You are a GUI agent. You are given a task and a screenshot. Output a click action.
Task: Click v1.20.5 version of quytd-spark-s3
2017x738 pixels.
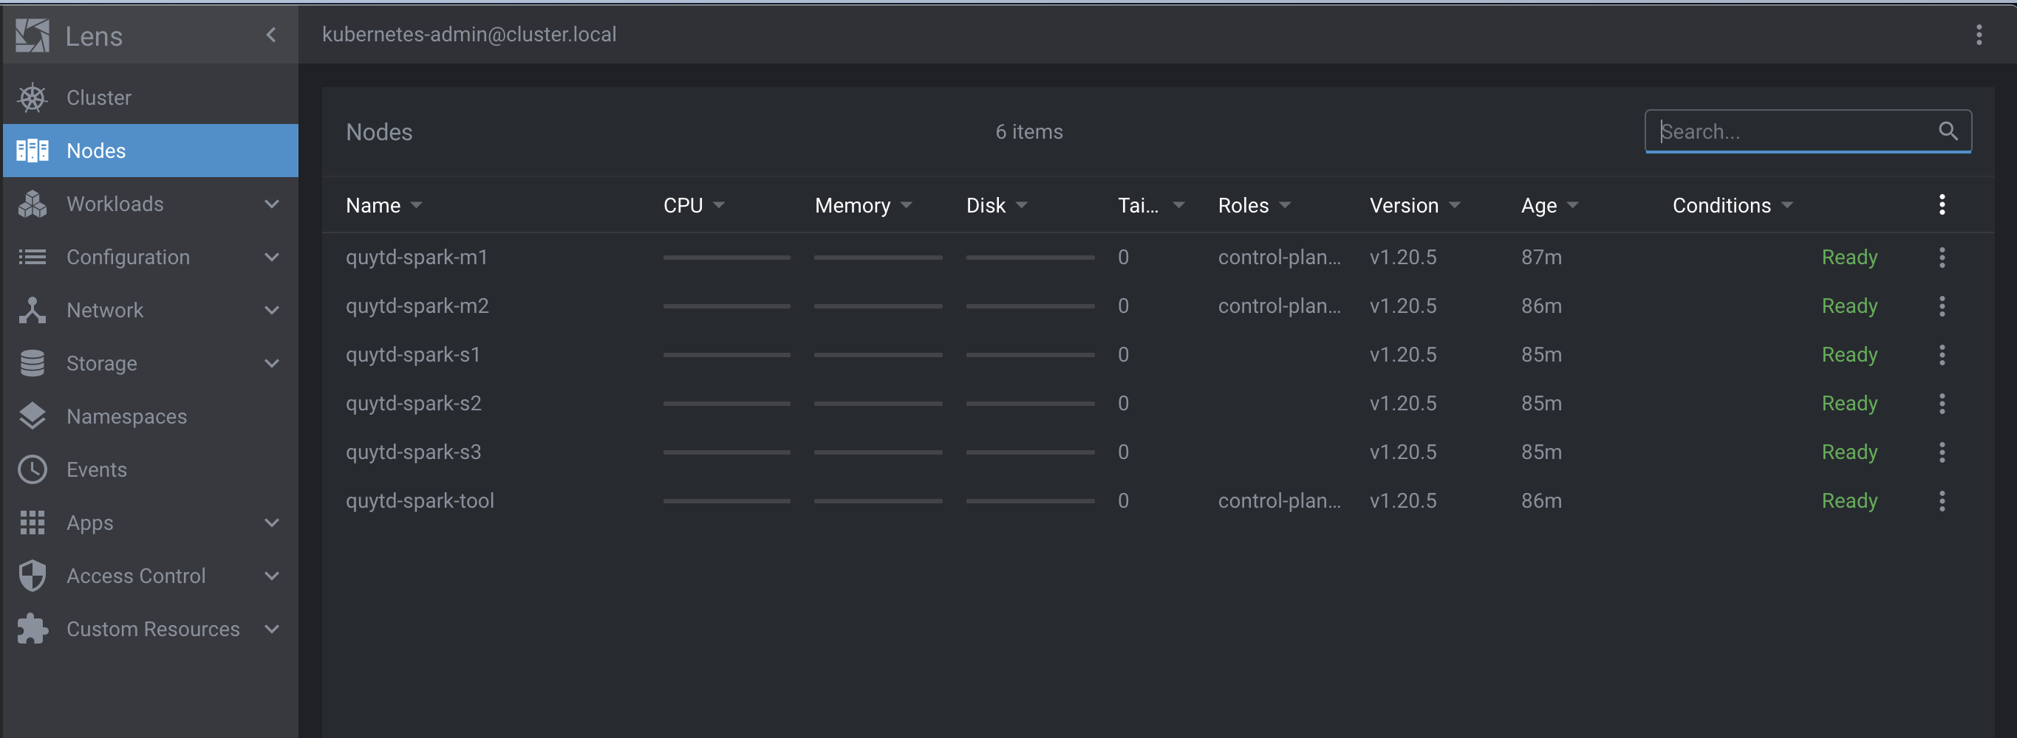click(1402, 452)
